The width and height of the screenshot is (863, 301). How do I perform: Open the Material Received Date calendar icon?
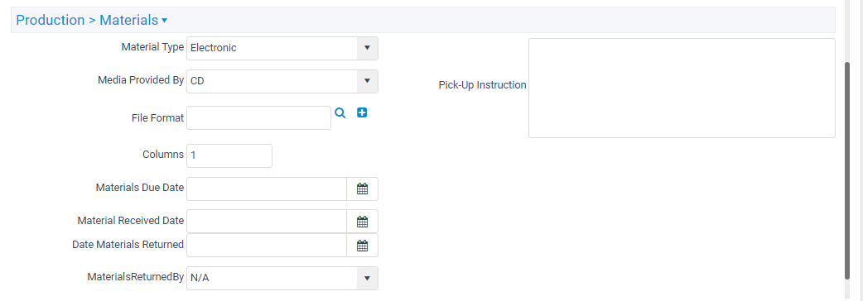click(x=362, y=222)
